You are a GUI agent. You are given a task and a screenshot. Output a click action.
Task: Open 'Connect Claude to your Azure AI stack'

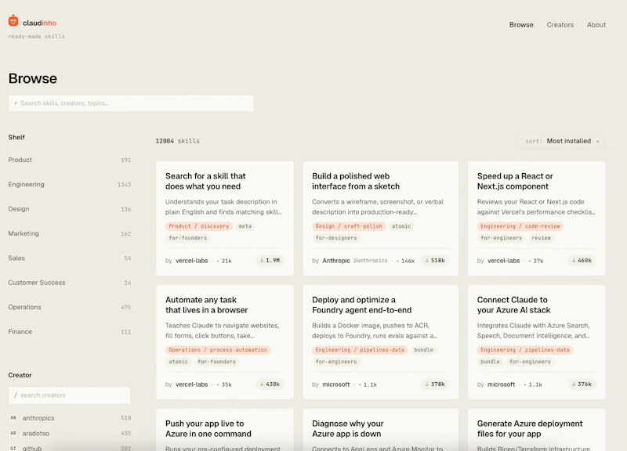tap(514, 305)
